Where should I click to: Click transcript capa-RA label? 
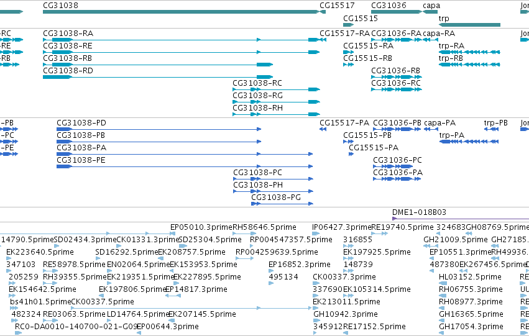coord(439,34)
